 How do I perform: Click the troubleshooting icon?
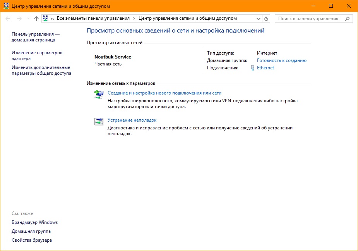tap(99, 121)
